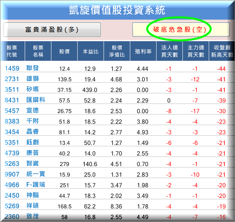The image size is (235, 222).
Task: Open stock name 智崴
Action: click(33, 163)
